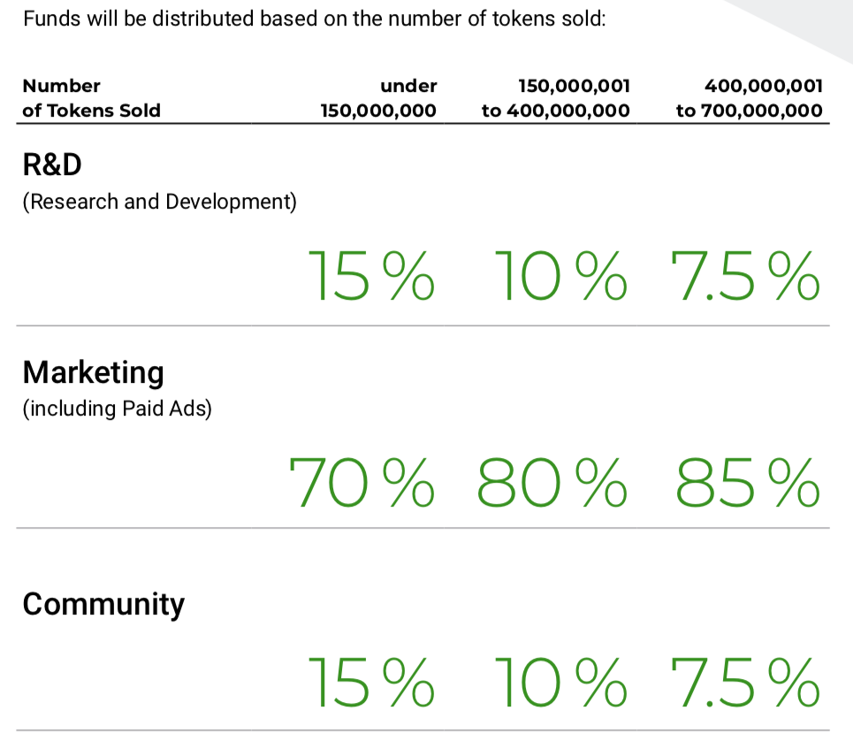This screenshot has width=853, height=741.
Task: Click the R&D heading
Action: coord(52,164)
